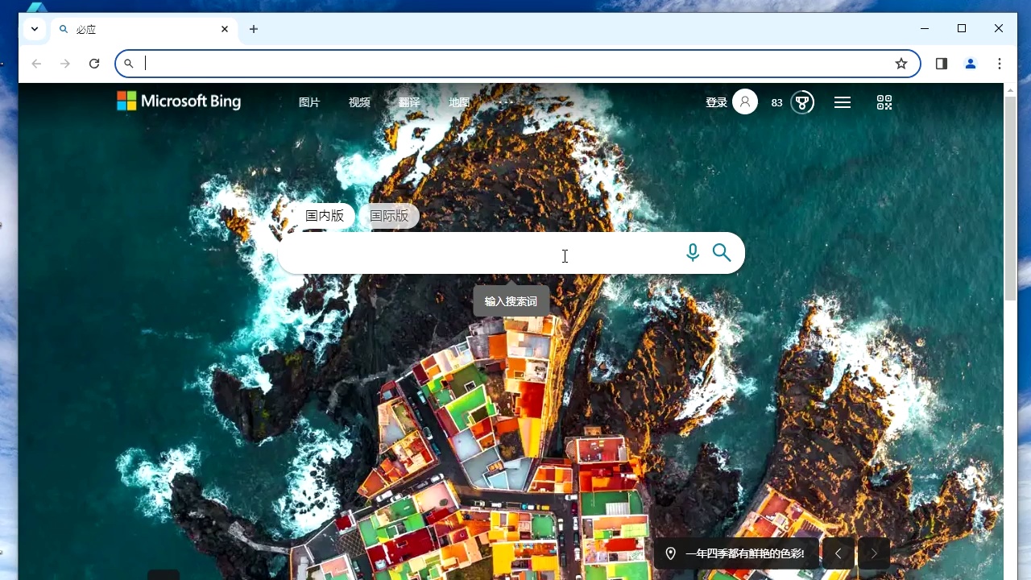The image size is (1031, 580).
Task: Click the Microsoft Bing logo
Action: point(178,101)
